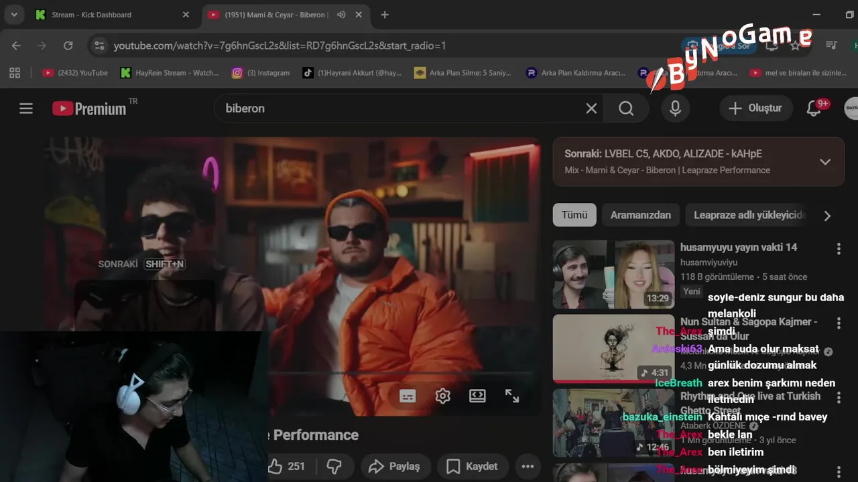The height and width of the screenshot is (482, 858).
Task: Open a new browser tab
Action: coord(385,15)
